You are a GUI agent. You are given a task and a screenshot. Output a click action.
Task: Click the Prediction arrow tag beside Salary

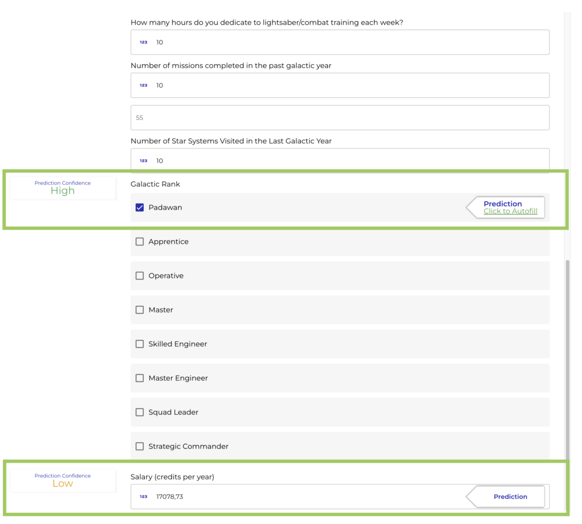[x=510, y=496]
